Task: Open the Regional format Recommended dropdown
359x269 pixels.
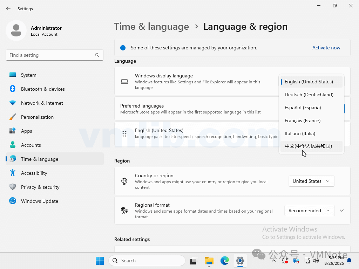Action: (x=309, y=211)
